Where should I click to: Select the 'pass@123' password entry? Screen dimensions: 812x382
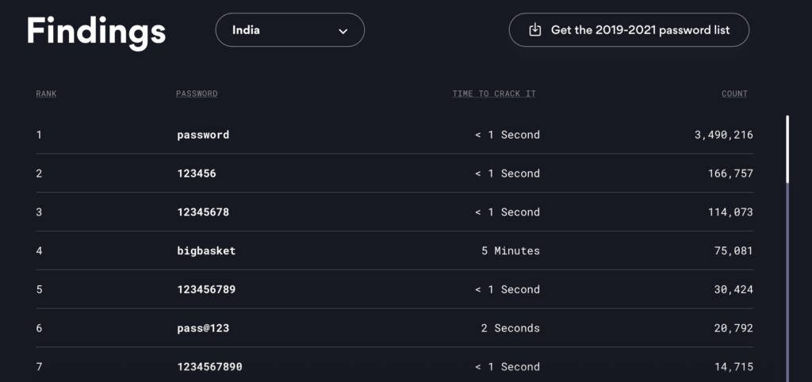pyautogui.click(x=203, y=328)
